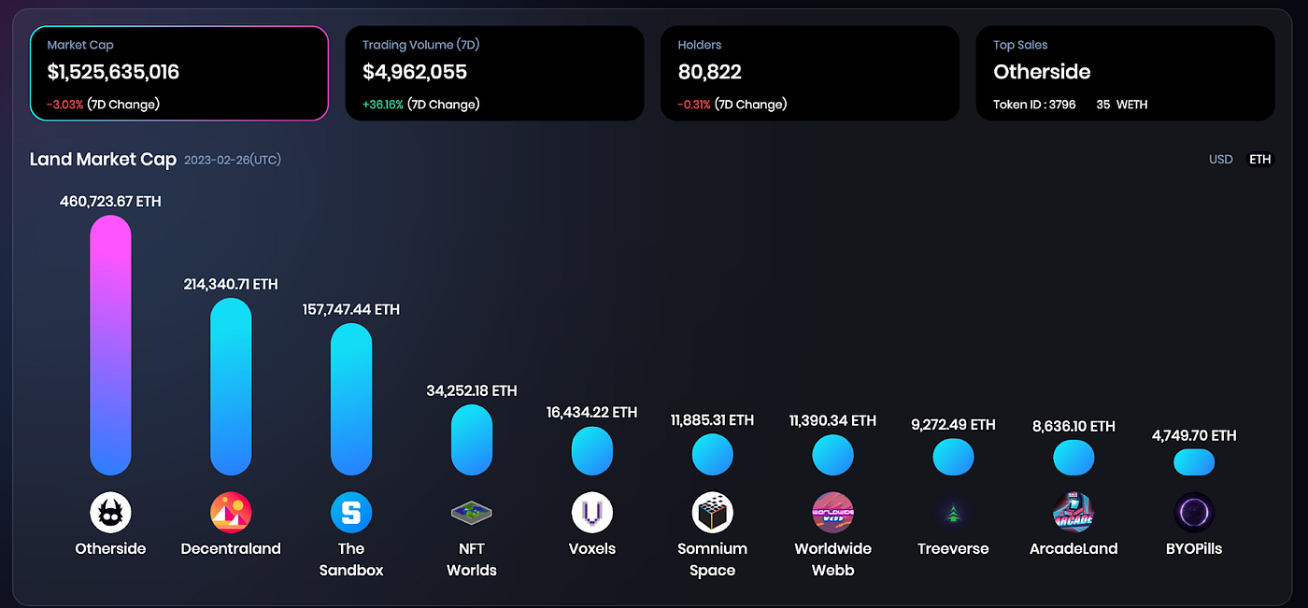Click the NFT Worlds block logo
This screenshot has height=608, width=1308.
click(x=472, y=513)
